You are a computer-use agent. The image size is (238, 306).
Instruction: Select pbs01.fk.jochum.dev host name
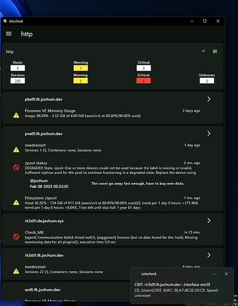point(43,99)
